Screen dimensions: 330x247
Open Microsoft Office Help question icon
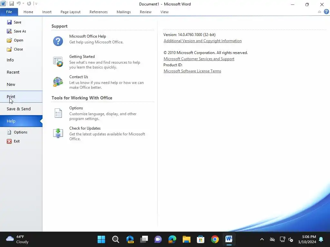pyautogui.click(x=58, y=41)
